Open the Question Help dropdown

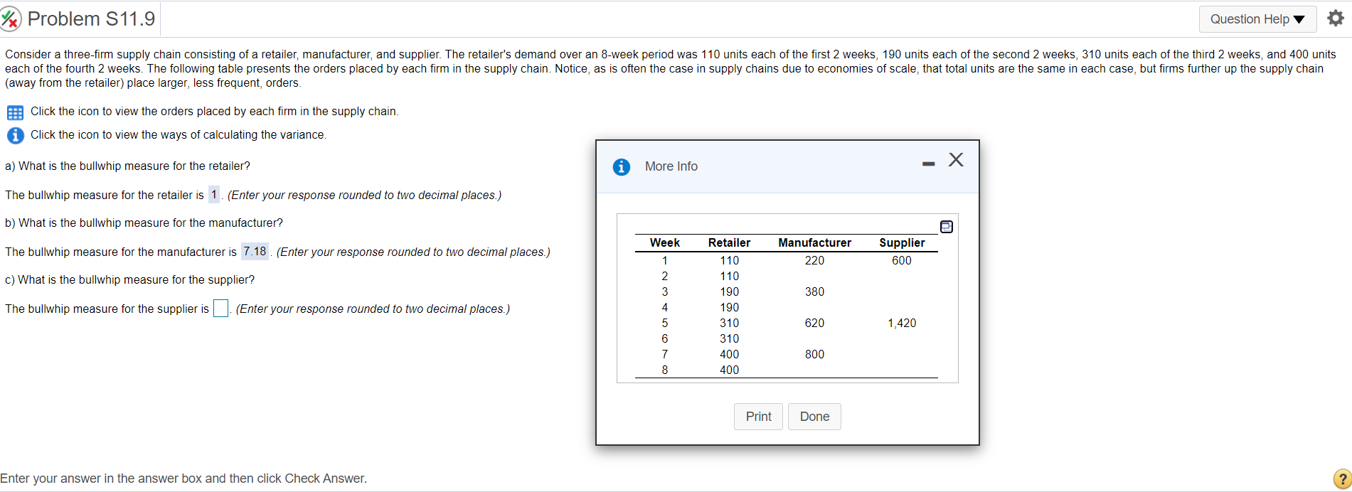pos(1257,19)
